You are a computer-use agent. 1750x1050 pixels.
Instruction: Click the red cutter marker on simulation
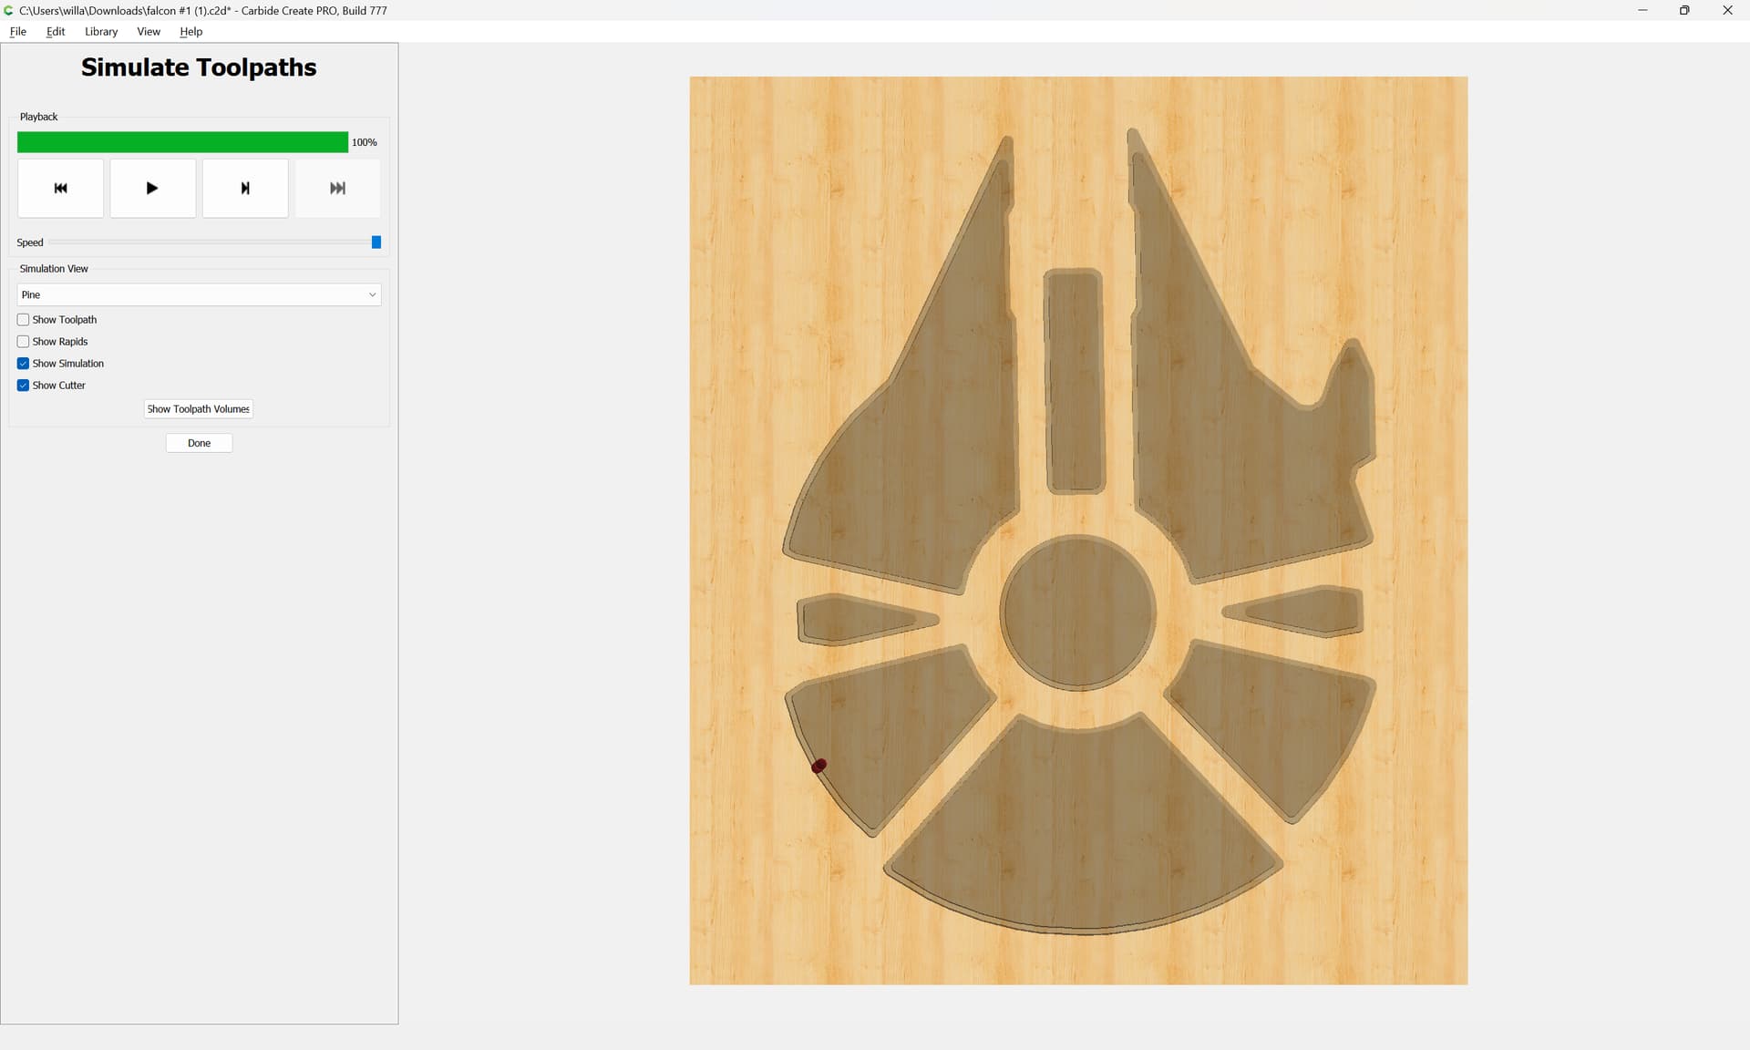[818, 766]
